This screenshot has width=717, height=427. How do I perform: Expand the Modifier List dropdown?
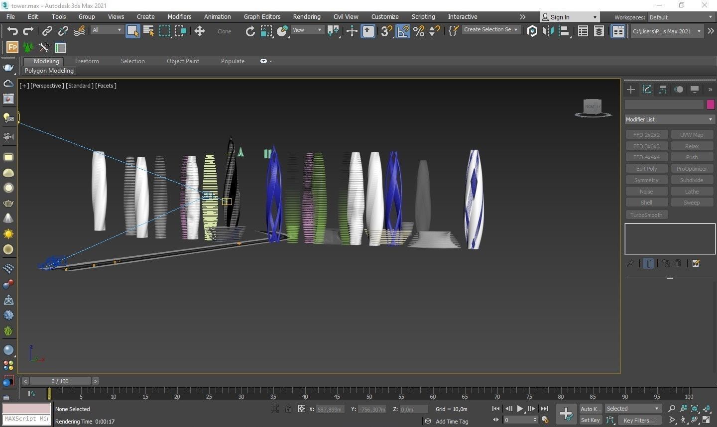pos(670,119)
